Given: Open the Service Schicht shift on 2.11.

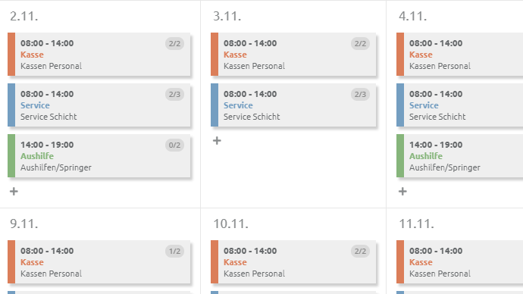Looking at the screenshot, I should pos(99,105).
